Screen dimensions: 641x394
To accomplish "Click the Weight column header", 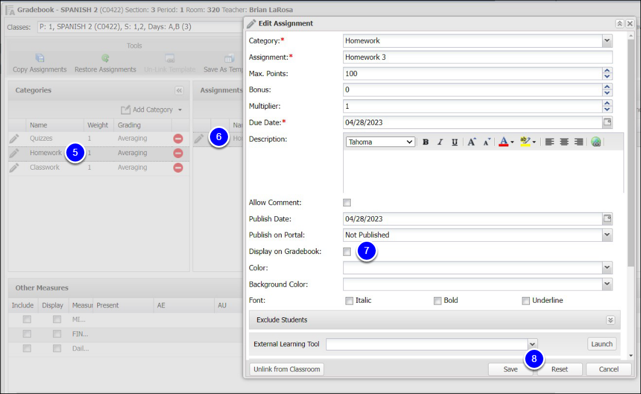I will pos(98,125).
